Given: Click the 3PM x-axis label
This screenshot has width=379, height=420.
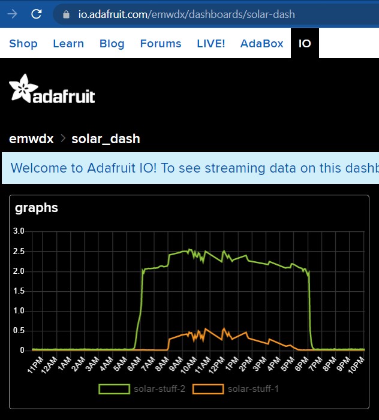Looking at the screenshot, I should (260, 364).
